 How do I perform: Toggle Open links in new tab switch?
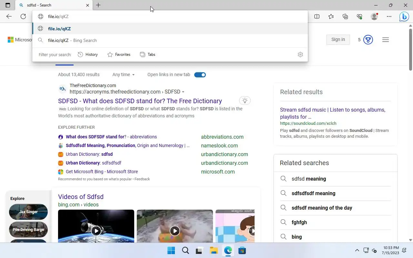click(200, 74)
